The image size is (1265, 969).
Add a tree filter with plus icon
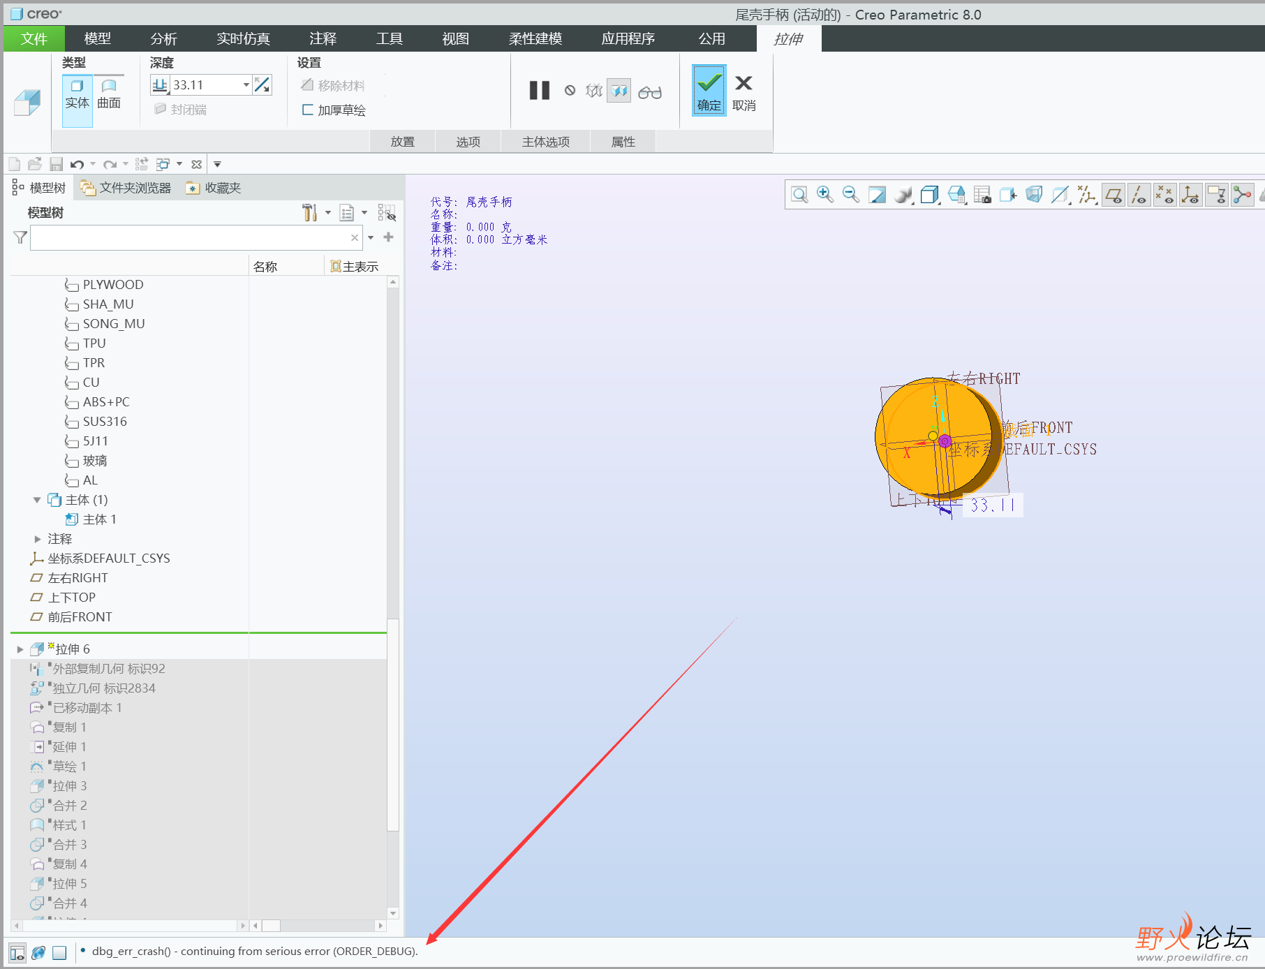389,237
